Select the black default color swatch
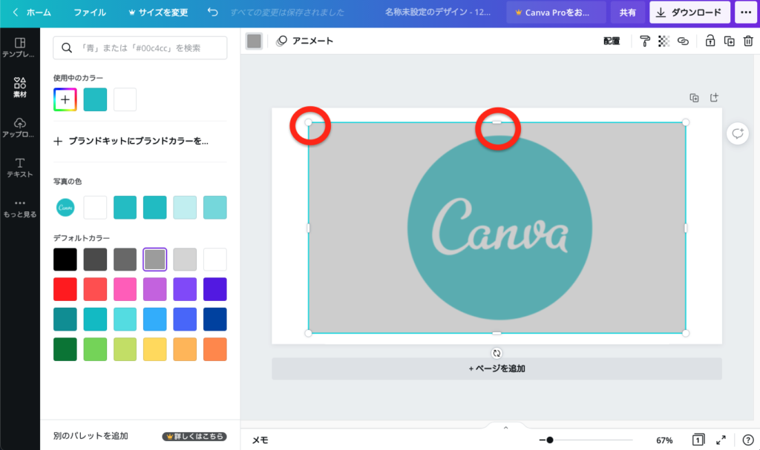This screenshot has width=760, height=450. pyautogui.click(x=65, y=259)
